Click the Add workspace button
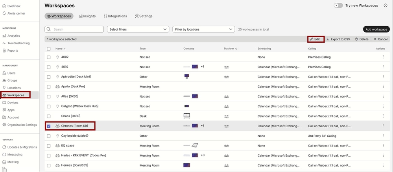393x172 pixels. click(x=376, y=29)
